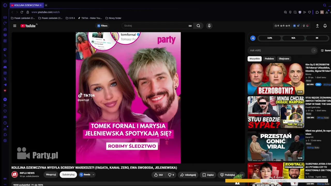Open the on-screen keyboard in search box
Viewport: 331px width, 186px height.
[x=190, y=26]
